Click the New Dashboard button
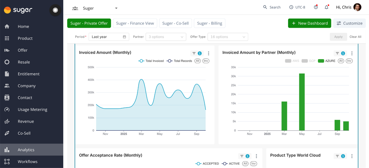The width and height of the screenshot is (369, 168). (310, 23)
